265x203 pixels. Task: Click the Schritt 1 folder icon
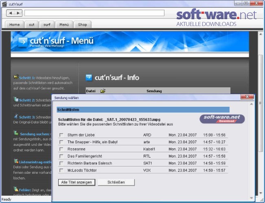pos(16,77)
